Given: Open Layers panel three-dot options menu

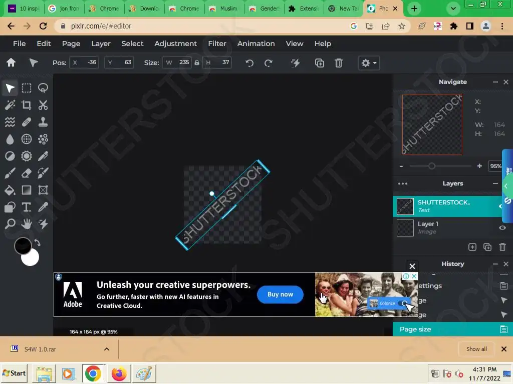Looking at the screenshot, I should 403,183.
